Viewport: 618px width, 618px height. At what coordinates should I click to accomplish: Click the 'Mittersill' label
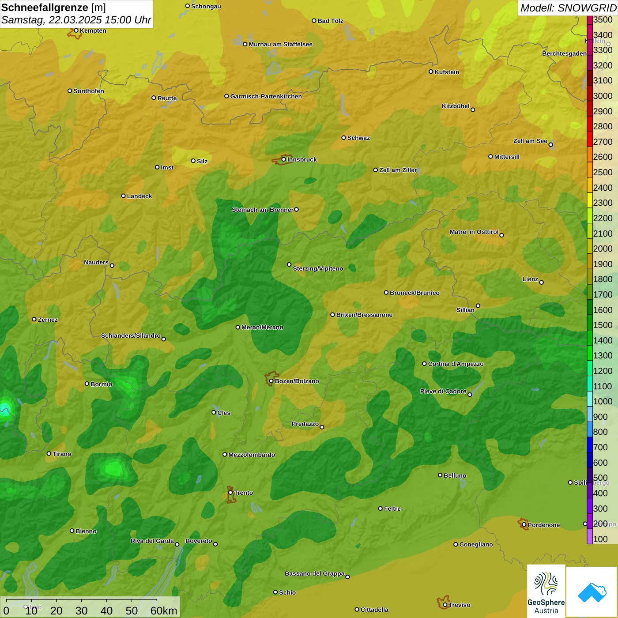point(507,157)
